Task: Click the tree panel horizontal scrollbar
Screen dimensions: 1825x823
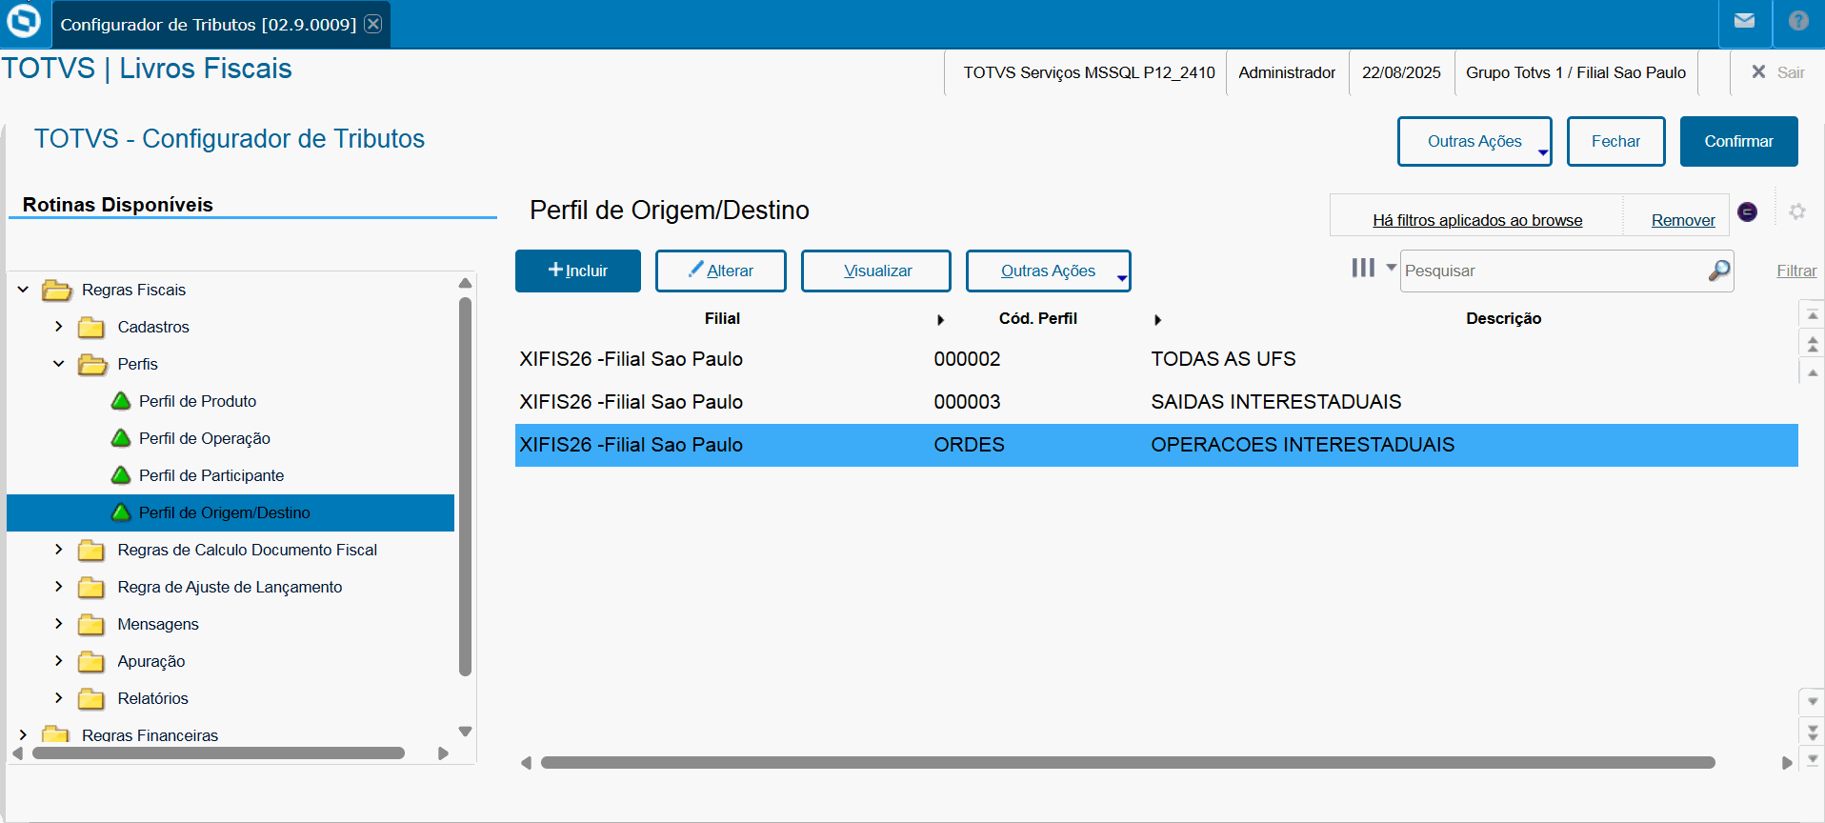Action: click(218, 753)
